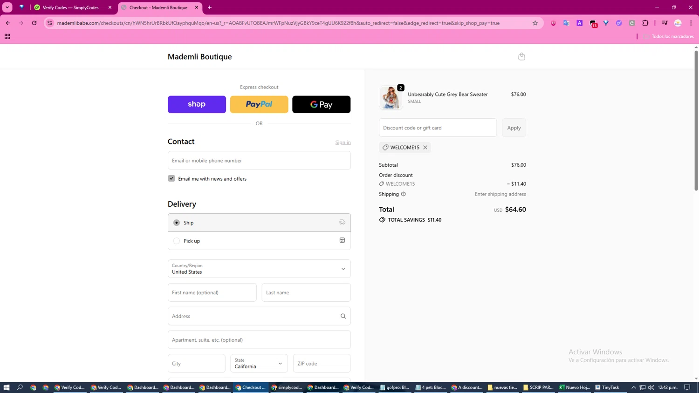This screenshot has width=699, height=393.
Task: Remove the WELCOME15 discount tag
Action: pos(425,148)
